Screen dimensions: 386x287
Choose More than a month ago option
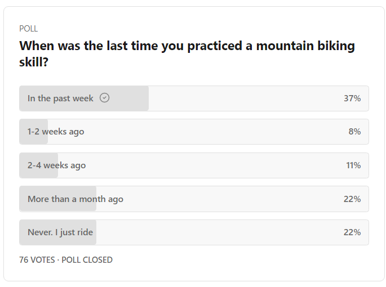[x=194, y=199]
